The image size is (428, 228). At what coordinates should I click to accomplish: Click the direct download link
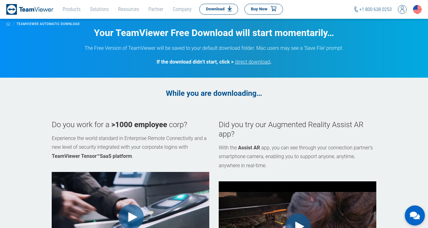click(x=252, y=62)
